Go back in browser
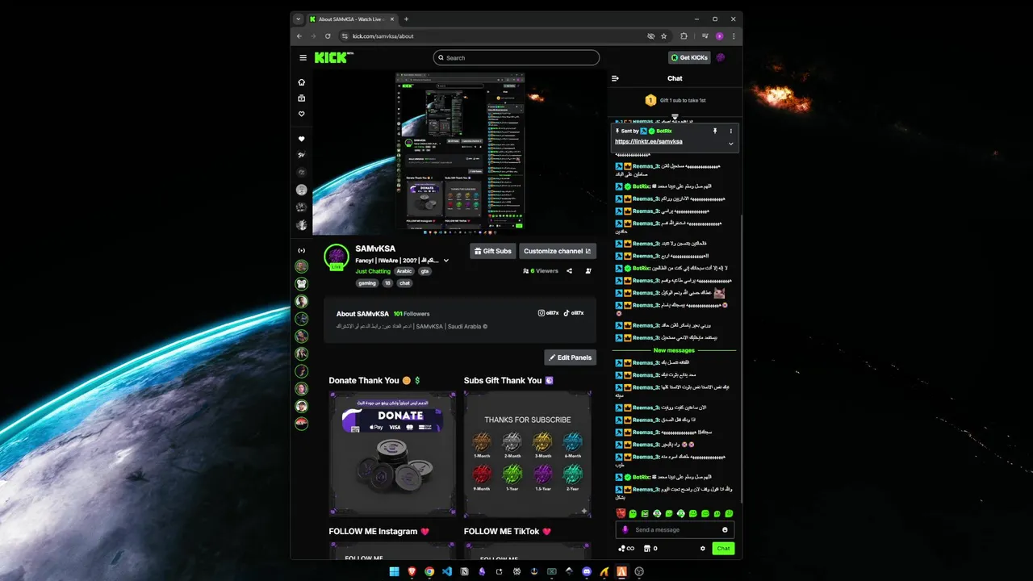This screenshot has height=581, width=1033. 299,36
